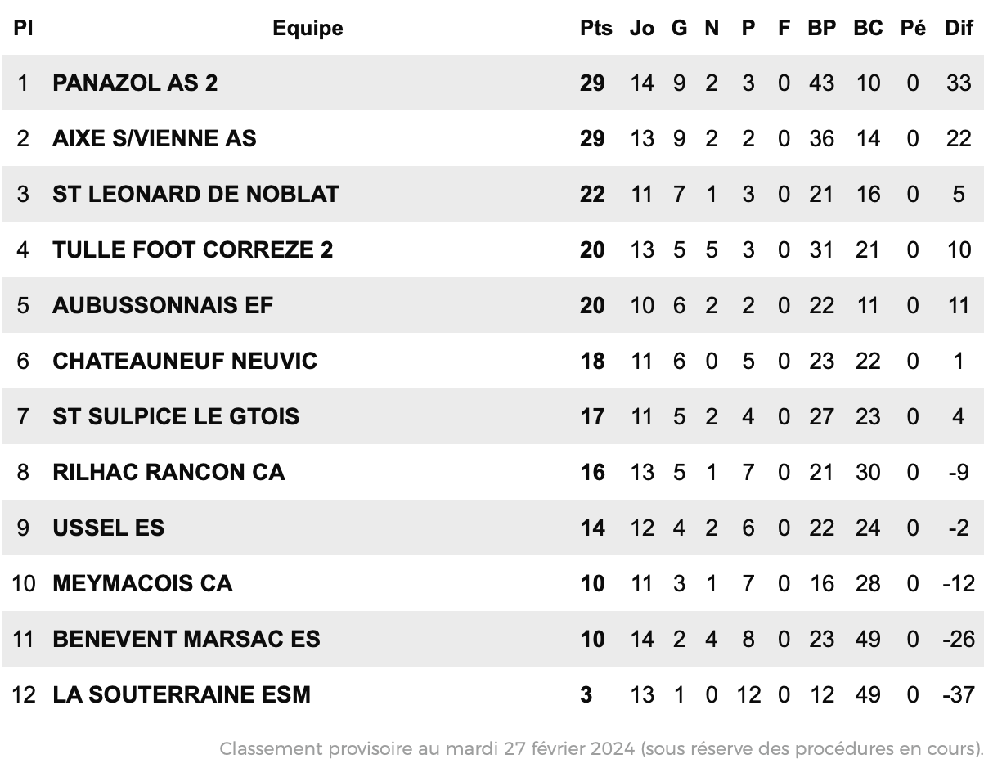This screenshot has width=993, height=777.
Task: Click the Classement provisoire footnote text
Action: [601, 748]
